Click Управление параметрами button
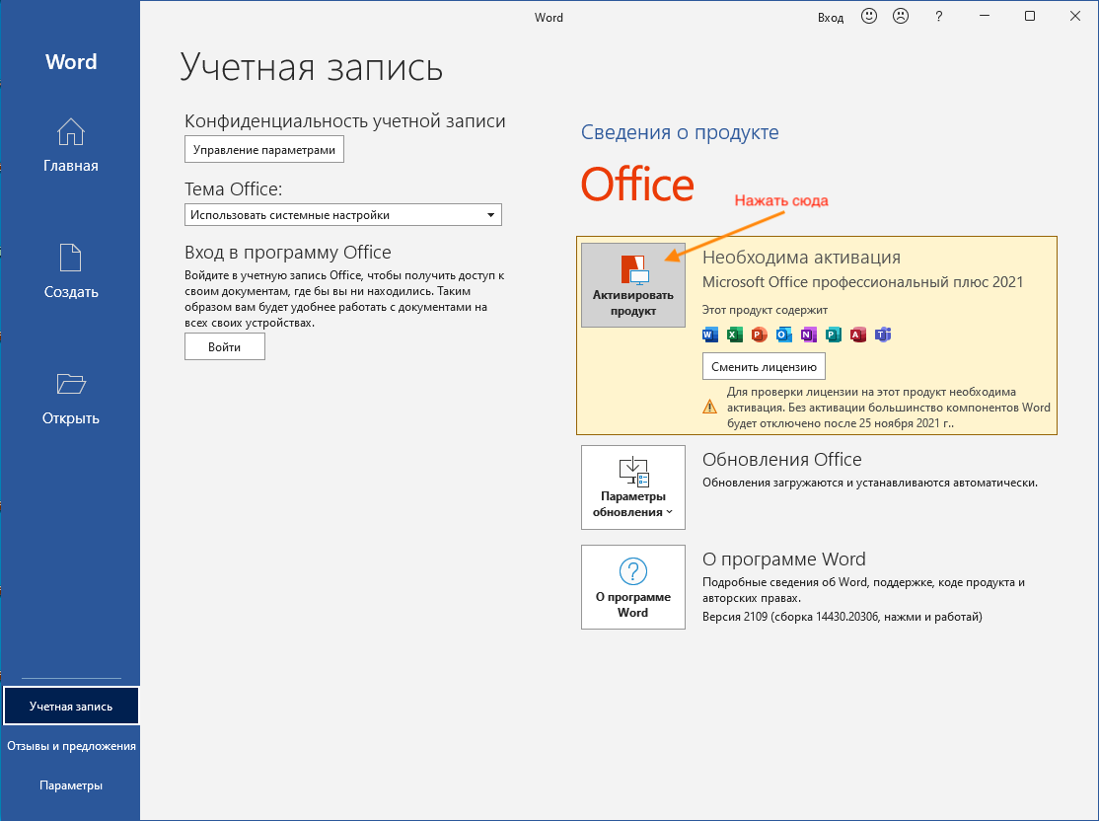The height and width of the screenshot is (821, 1099). pyautogui.click(x=264, y=149)
